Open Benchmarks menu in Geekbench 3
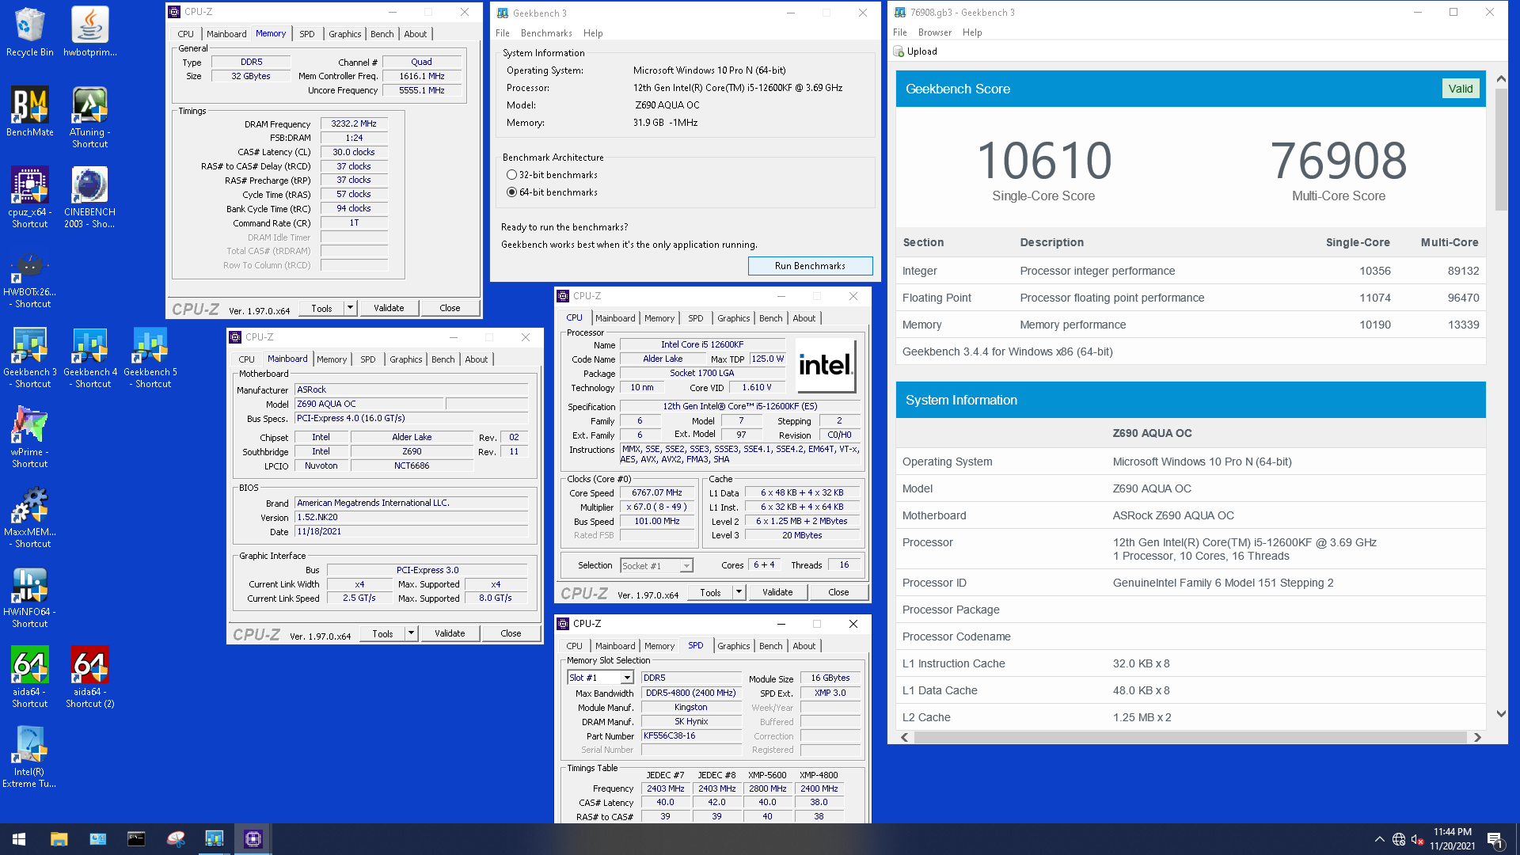This screenshot has width=1520, height=855. coord(547,32)
